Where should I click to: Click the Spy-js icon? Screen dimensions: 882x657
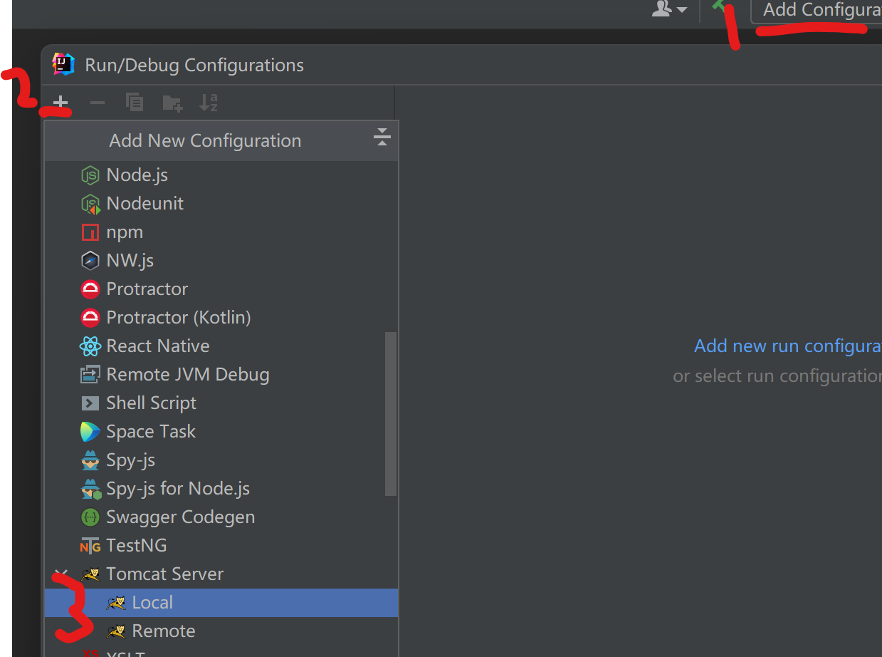click(x=90, y=460)
